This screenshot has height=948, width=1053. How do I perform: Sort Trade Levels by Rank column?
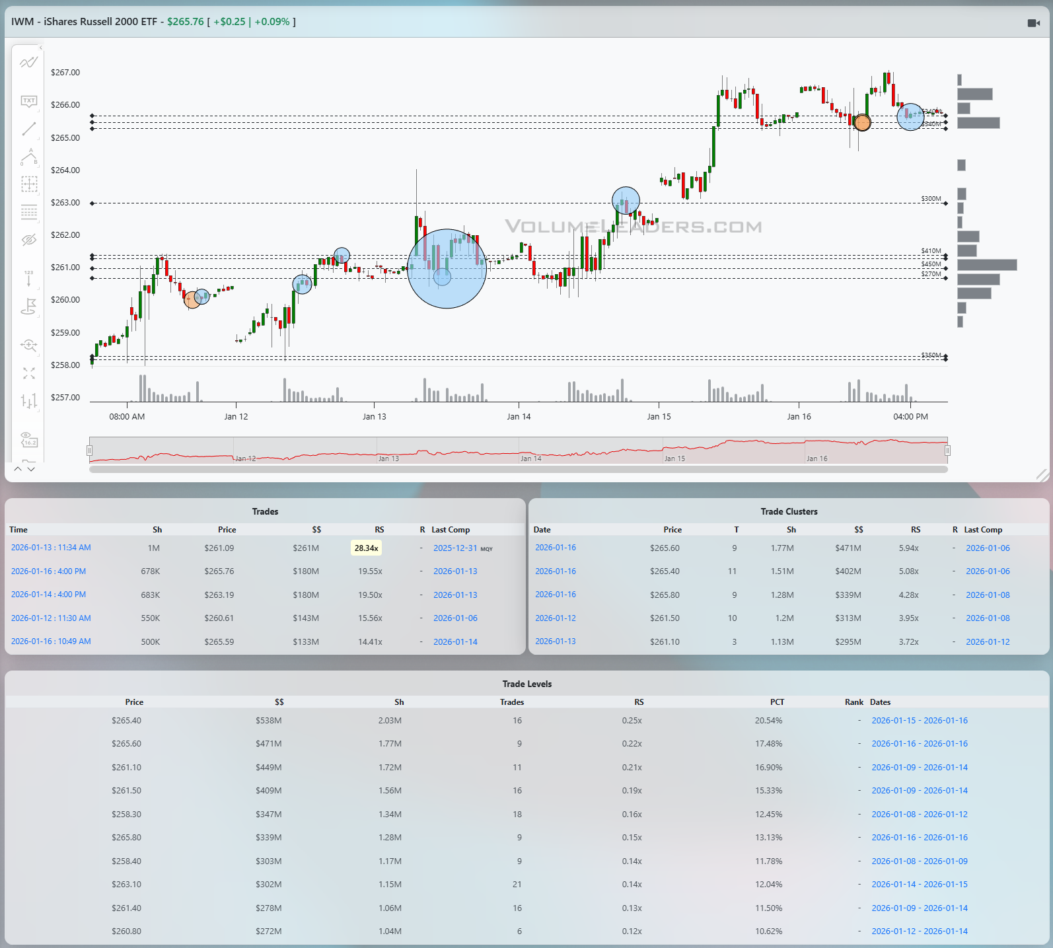pyautogui.click(x=853, y=702)
